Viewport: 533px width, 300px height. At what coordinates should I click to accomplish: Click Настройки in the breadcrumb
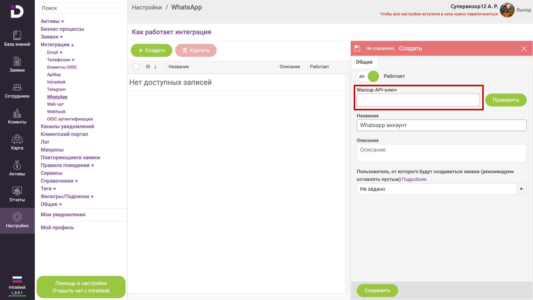click(x=147, y=7)
